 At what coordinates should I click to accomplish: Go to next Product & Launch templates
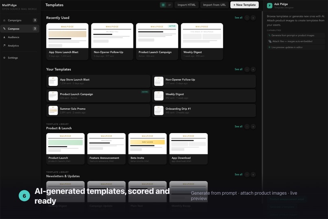click(253, 127)
